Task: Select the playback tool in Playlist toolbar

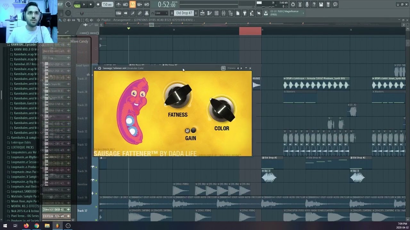Action: pos(92,20)
